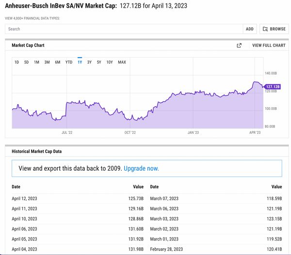Click the 123.15B value
291x255 pixels.
(x=275, y=219)
